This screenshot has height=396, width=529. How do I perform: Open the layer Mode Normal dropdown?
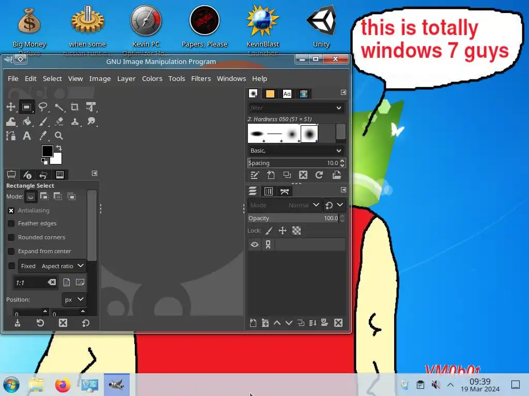[284, 205]
